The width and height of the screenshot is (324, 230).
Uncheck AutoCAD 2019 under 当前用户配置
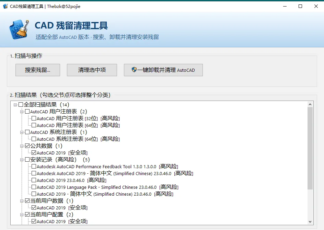(34, 221)
